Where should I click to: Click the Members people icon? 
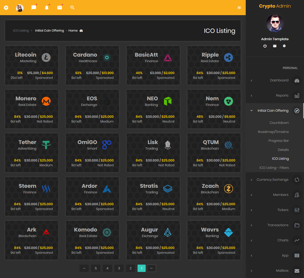click(x=297, y=195)
